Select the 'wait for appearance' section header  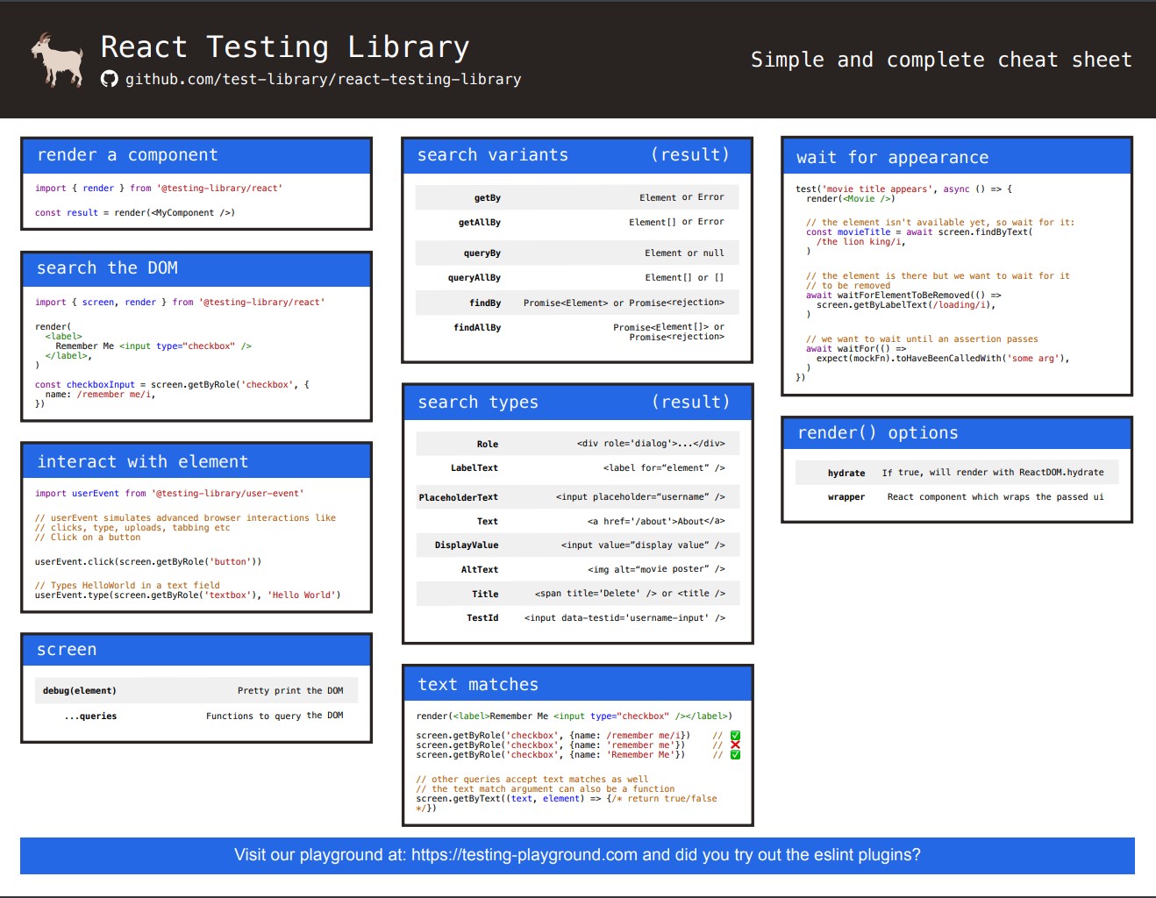click(957, 158)
